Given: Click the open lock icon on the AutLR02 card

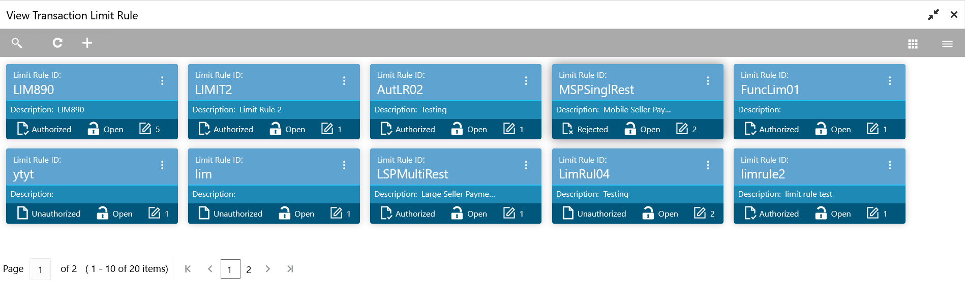Looking at the screenshot, I should coord(457,129).
